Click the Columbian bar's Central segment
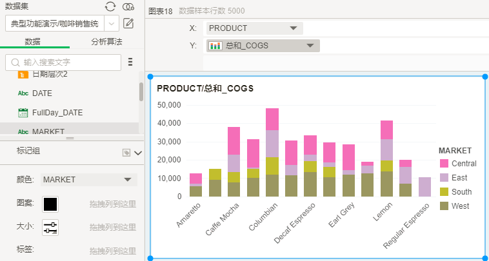The image size is (489, 261). (272, 119)
